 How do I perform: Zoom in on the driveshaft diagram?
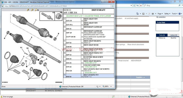[28, 10]
